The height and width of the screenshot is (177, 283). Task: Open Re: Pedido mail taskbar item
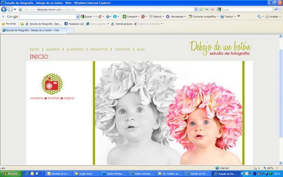click(170, 174)
